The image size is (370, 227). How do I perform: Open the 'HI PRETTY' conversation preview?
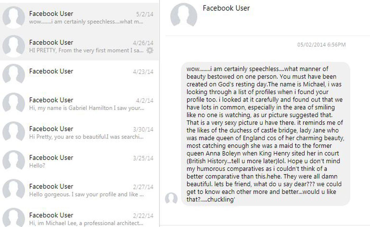point(86,50)
